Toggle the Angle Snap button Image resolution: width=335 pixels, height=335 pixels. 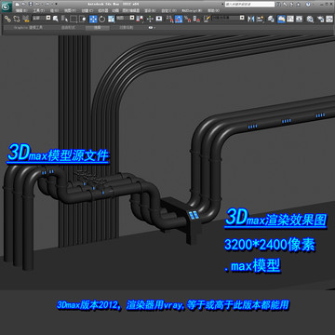(x=179, y=19)
